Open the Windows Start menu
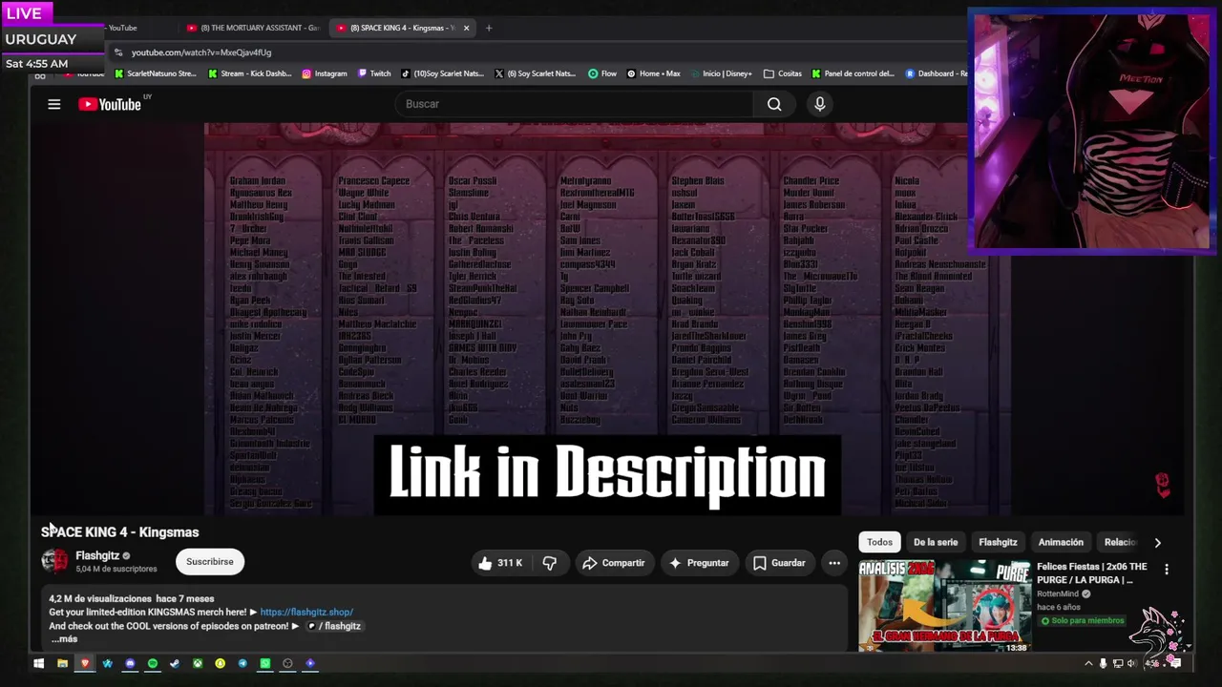Viewport: 1222px width, 687px height. click(x=39, y=663)
